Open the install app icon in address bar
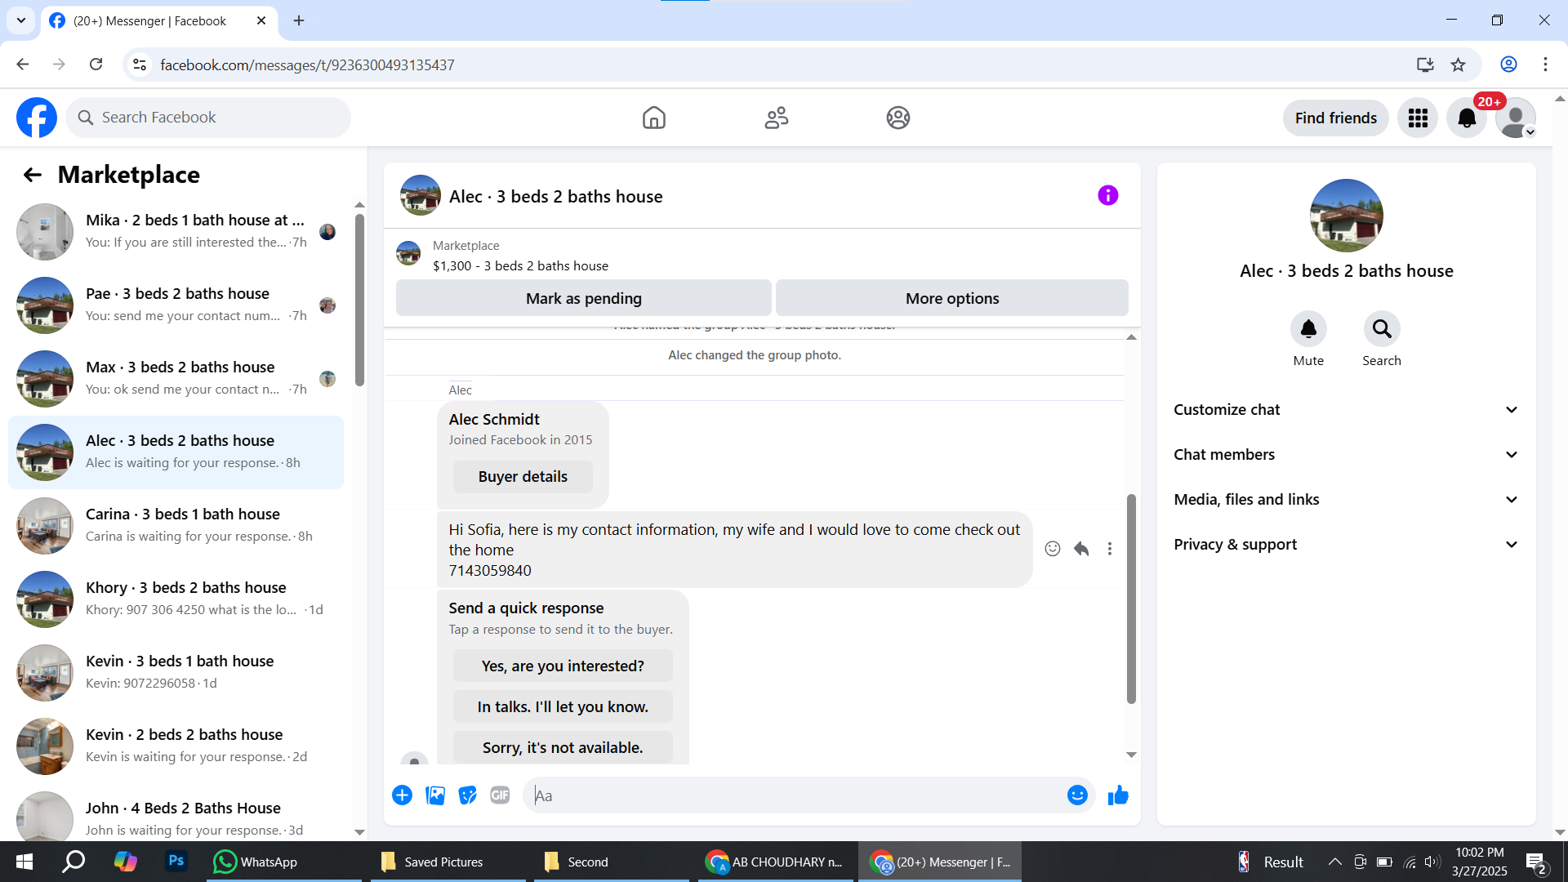 coord(1425,65)
